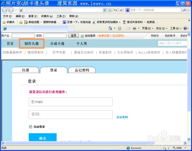The width and height of the screenshot is (192, 151).
Task: Open search provider options dropdown arrow
Action: pos(188,10)
